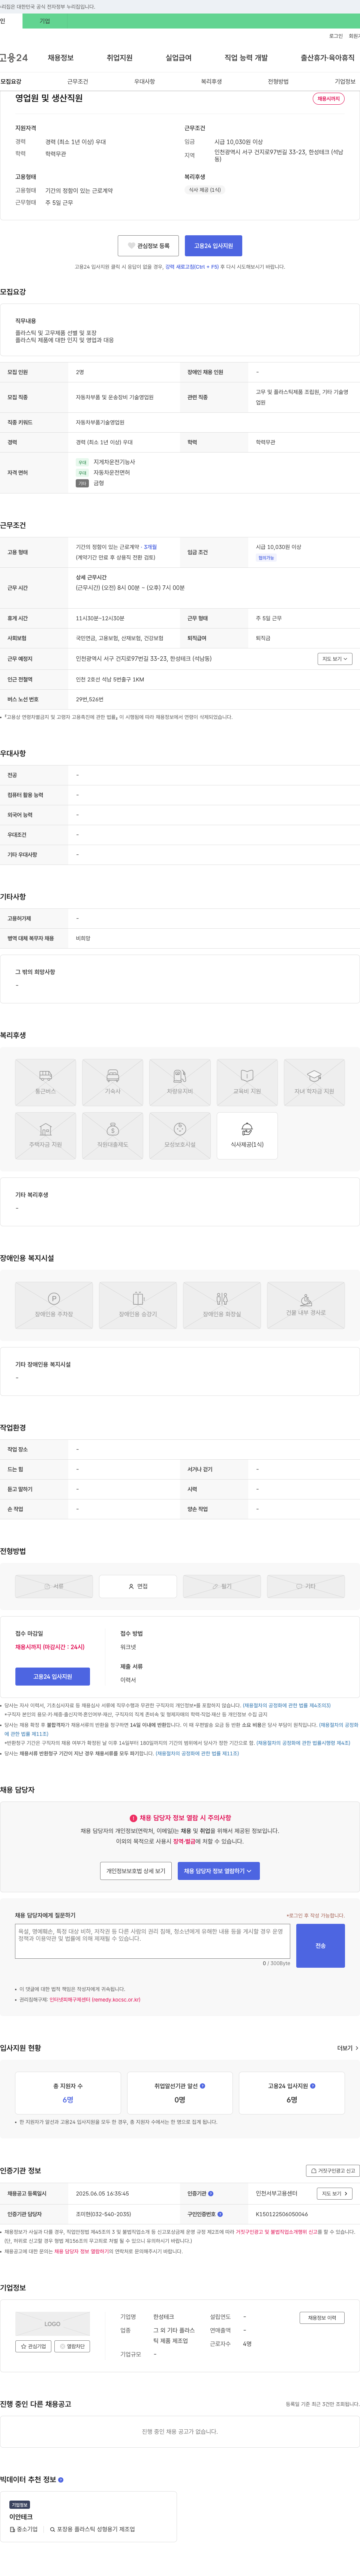Click the 고용24 site logo

click(14, 58)
